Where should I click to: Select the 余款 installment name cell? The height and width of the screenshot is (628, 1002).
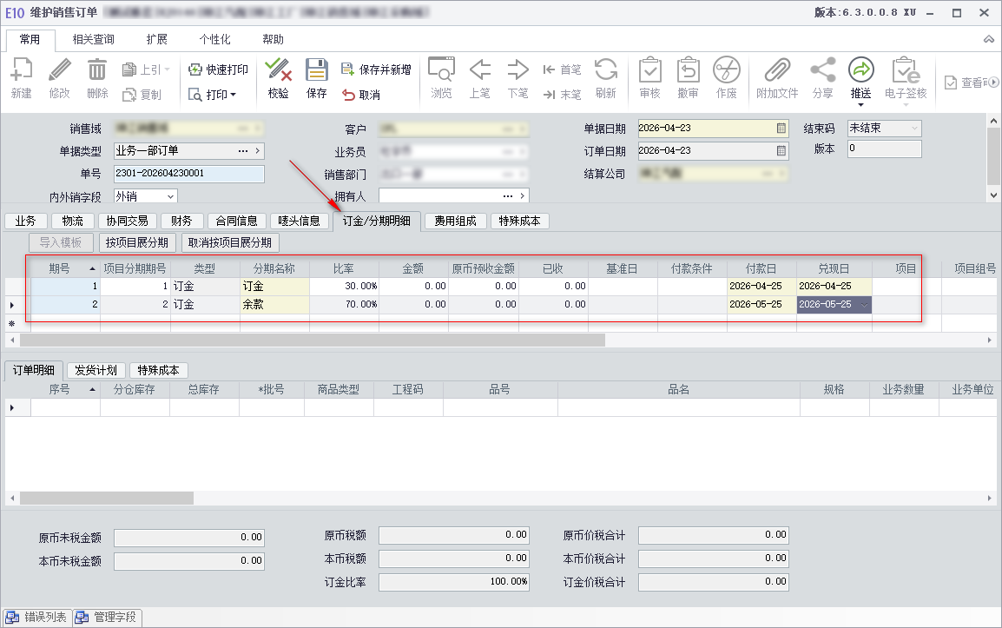(x=274, y=305)
